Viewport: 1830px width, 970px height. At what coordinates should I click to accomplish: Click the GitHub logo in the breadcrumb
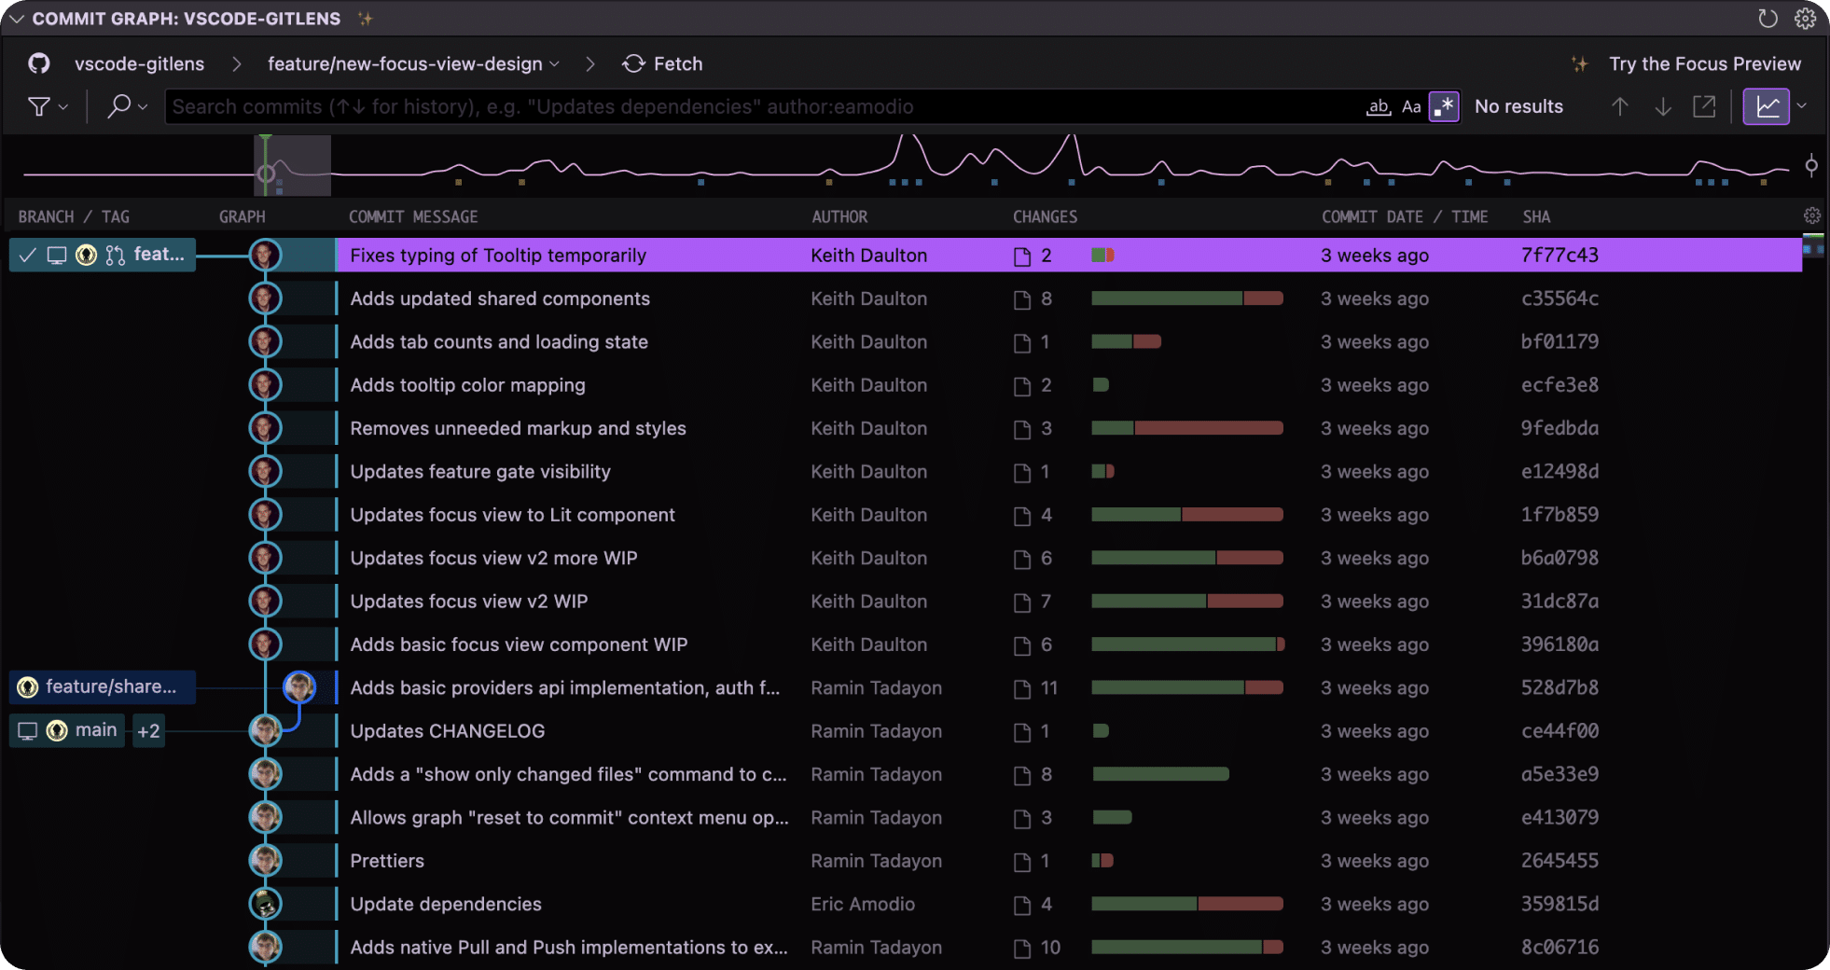37,62
